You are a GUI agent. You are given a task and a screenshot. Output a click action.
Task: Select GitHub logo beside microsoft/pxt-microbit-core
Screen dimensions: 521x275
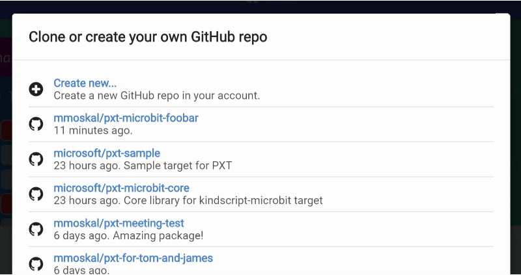click(x=36, y=194)
